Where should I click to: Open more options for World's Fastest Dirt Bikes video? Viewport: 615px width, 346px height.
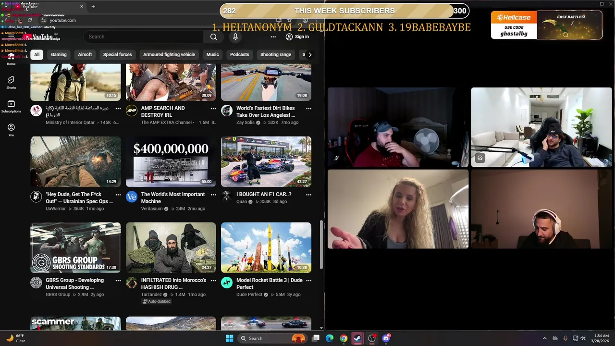pos(308,109)
